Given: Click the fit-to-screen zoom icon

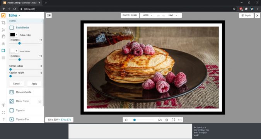Looking at the screenshot, I should pyautogui.click(x=173, y=120).
